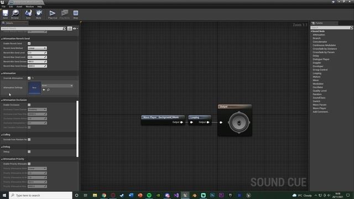
Task: Open Windows Start menu
Action: 4,195
